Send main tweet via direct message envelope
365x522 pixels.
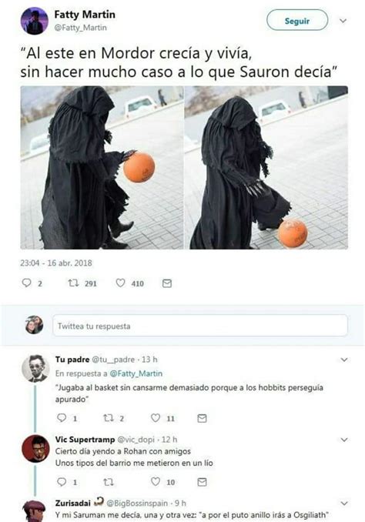coord(167,283)
